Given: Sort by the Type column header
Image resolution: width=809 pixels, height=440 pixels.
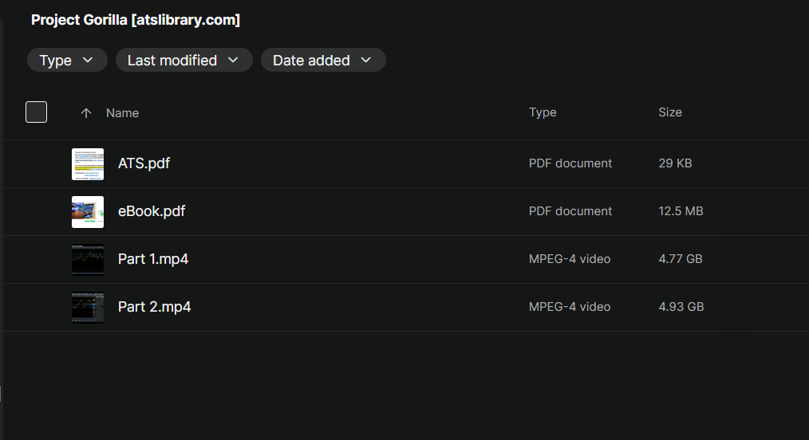Looking at the screenshot, I should coord(543,112).
